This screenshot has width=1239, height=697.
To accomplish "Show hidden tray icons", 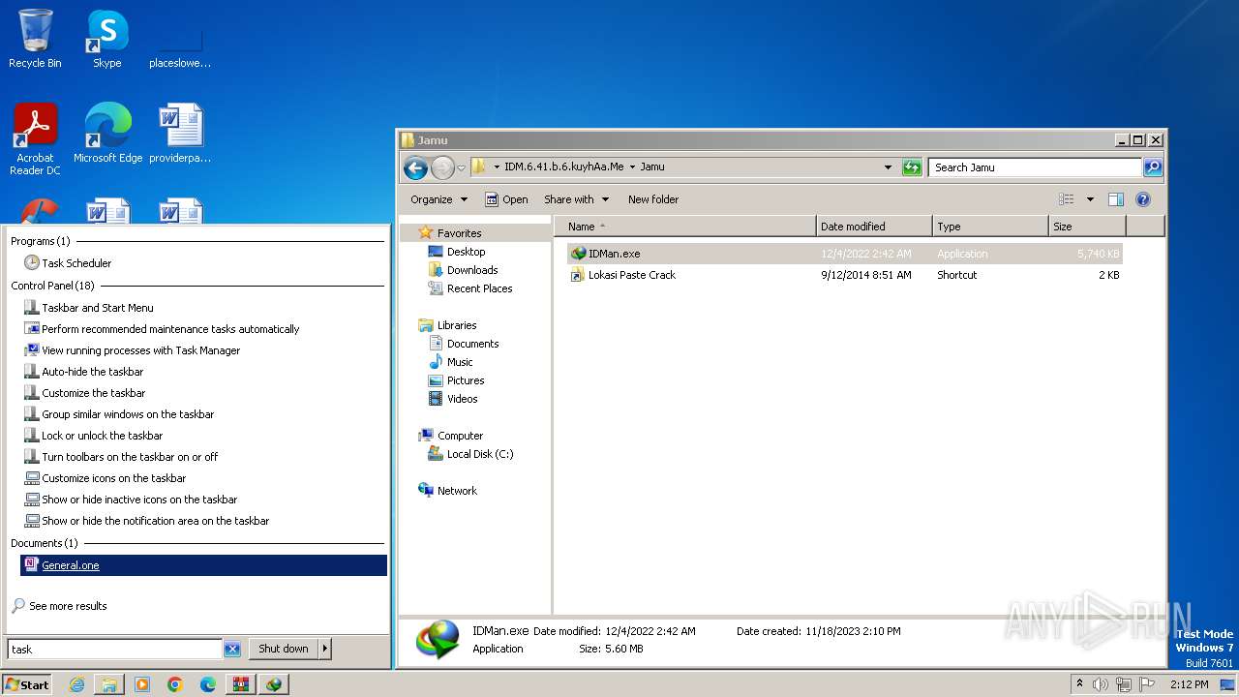I will coord(1079,684).
